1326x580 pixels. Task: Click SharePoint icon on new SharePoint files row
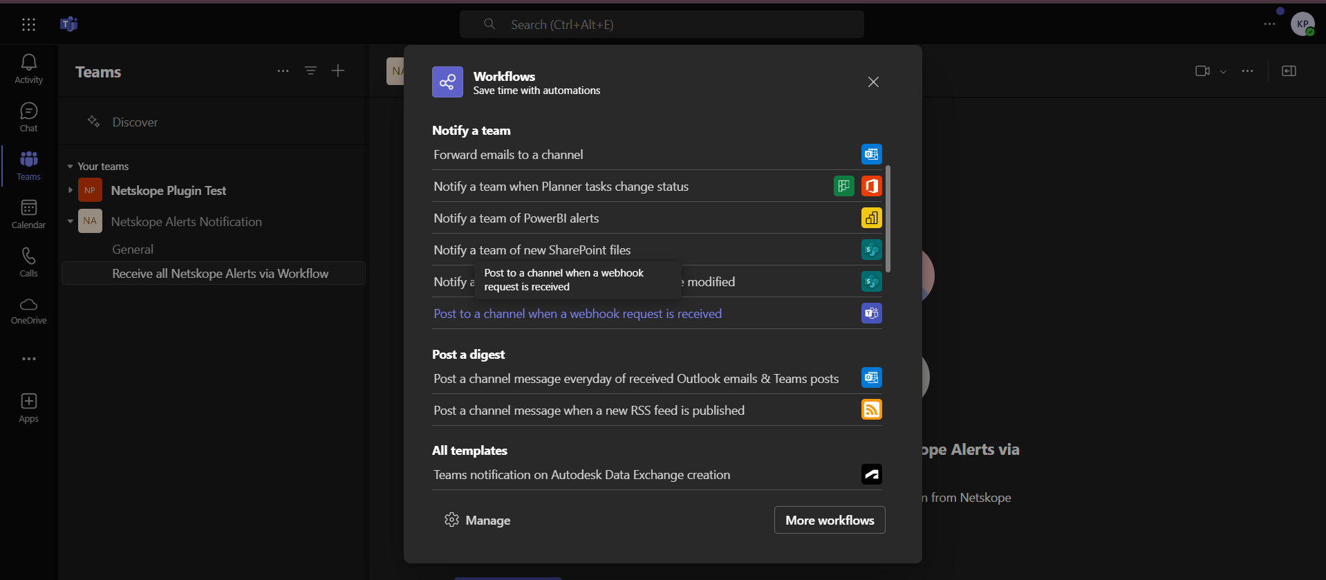point(871,250)
